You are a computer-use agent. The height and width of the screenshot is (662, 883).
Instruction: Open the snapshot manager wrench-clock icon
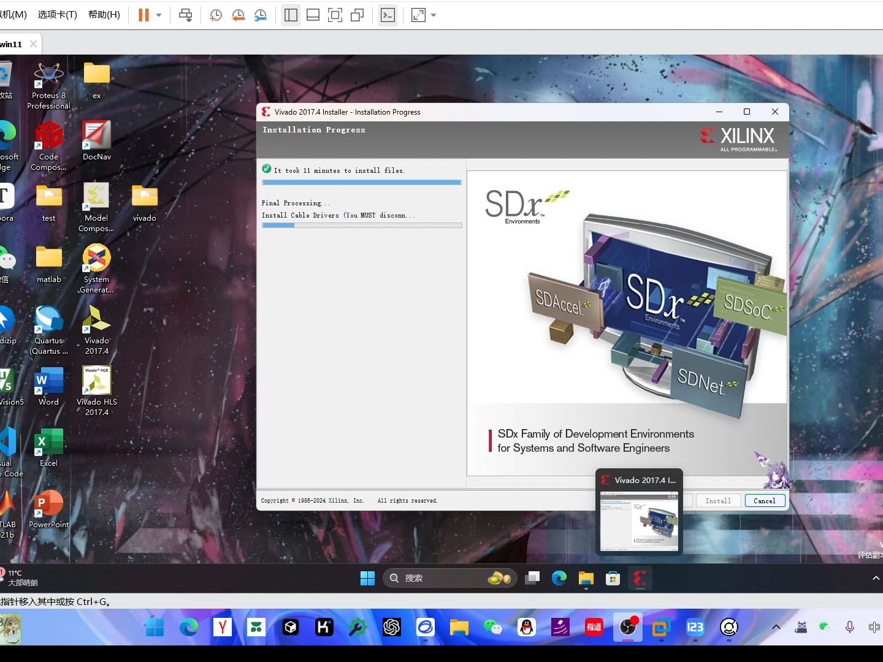point(261,15)
